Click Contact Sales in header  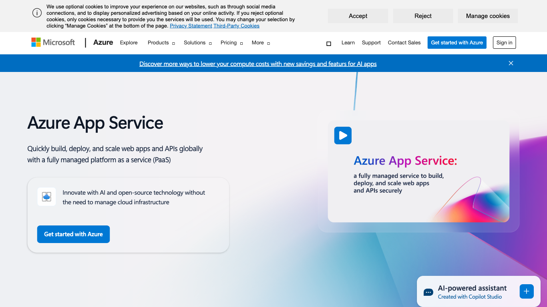(x=404, y=43)
